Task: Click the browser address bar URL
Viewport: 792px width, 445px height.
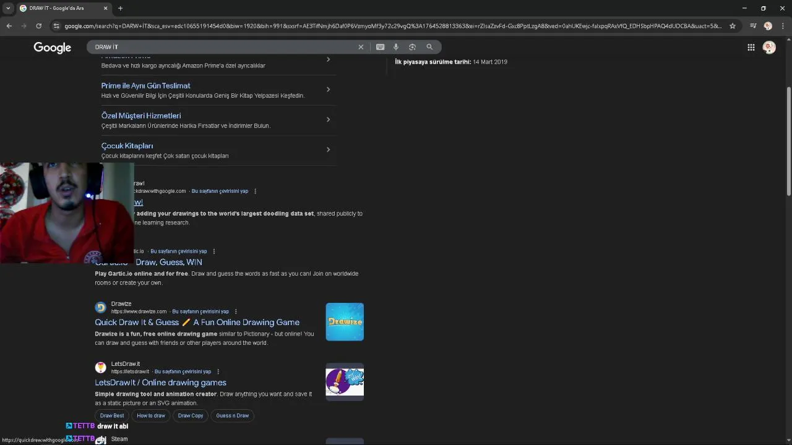Action: [x=393, y=26]
